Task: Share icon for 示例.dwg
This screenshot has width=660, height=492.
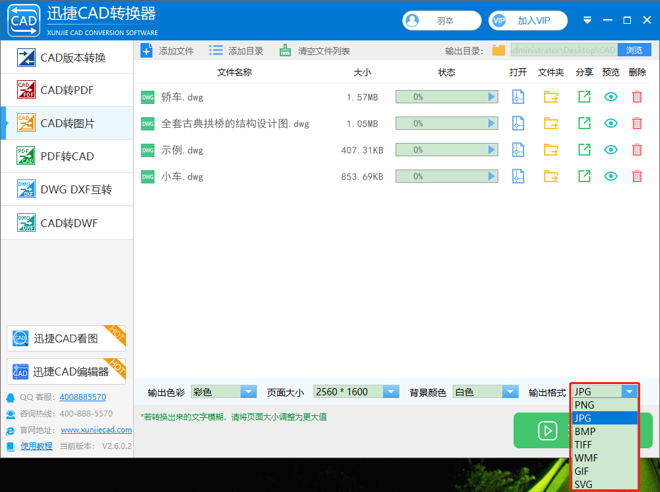Action: 584,150
